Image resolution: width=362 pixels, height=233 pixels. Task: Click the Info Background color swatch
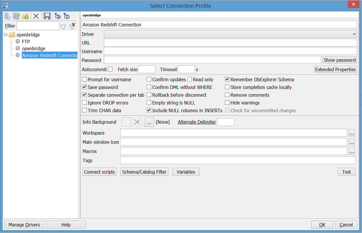(126, 122)
